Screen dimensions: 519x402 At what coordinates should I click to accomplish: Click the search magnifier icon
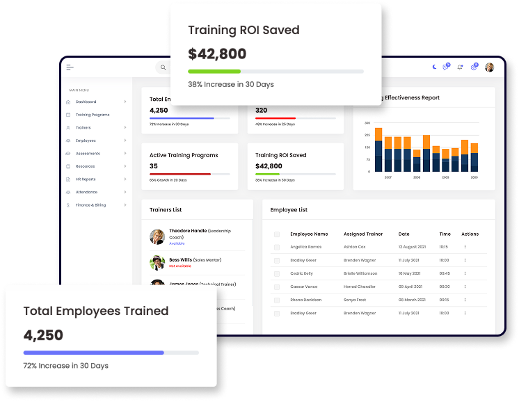163,67
